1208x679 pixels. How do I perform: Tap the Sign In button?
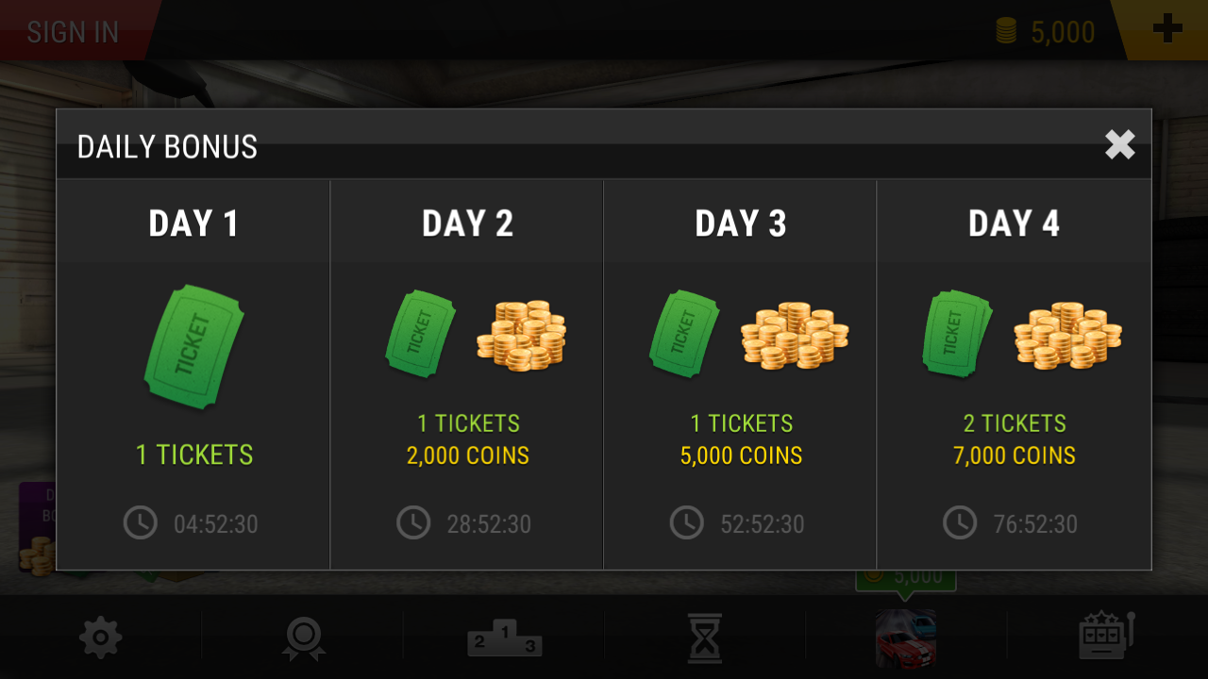73,31
